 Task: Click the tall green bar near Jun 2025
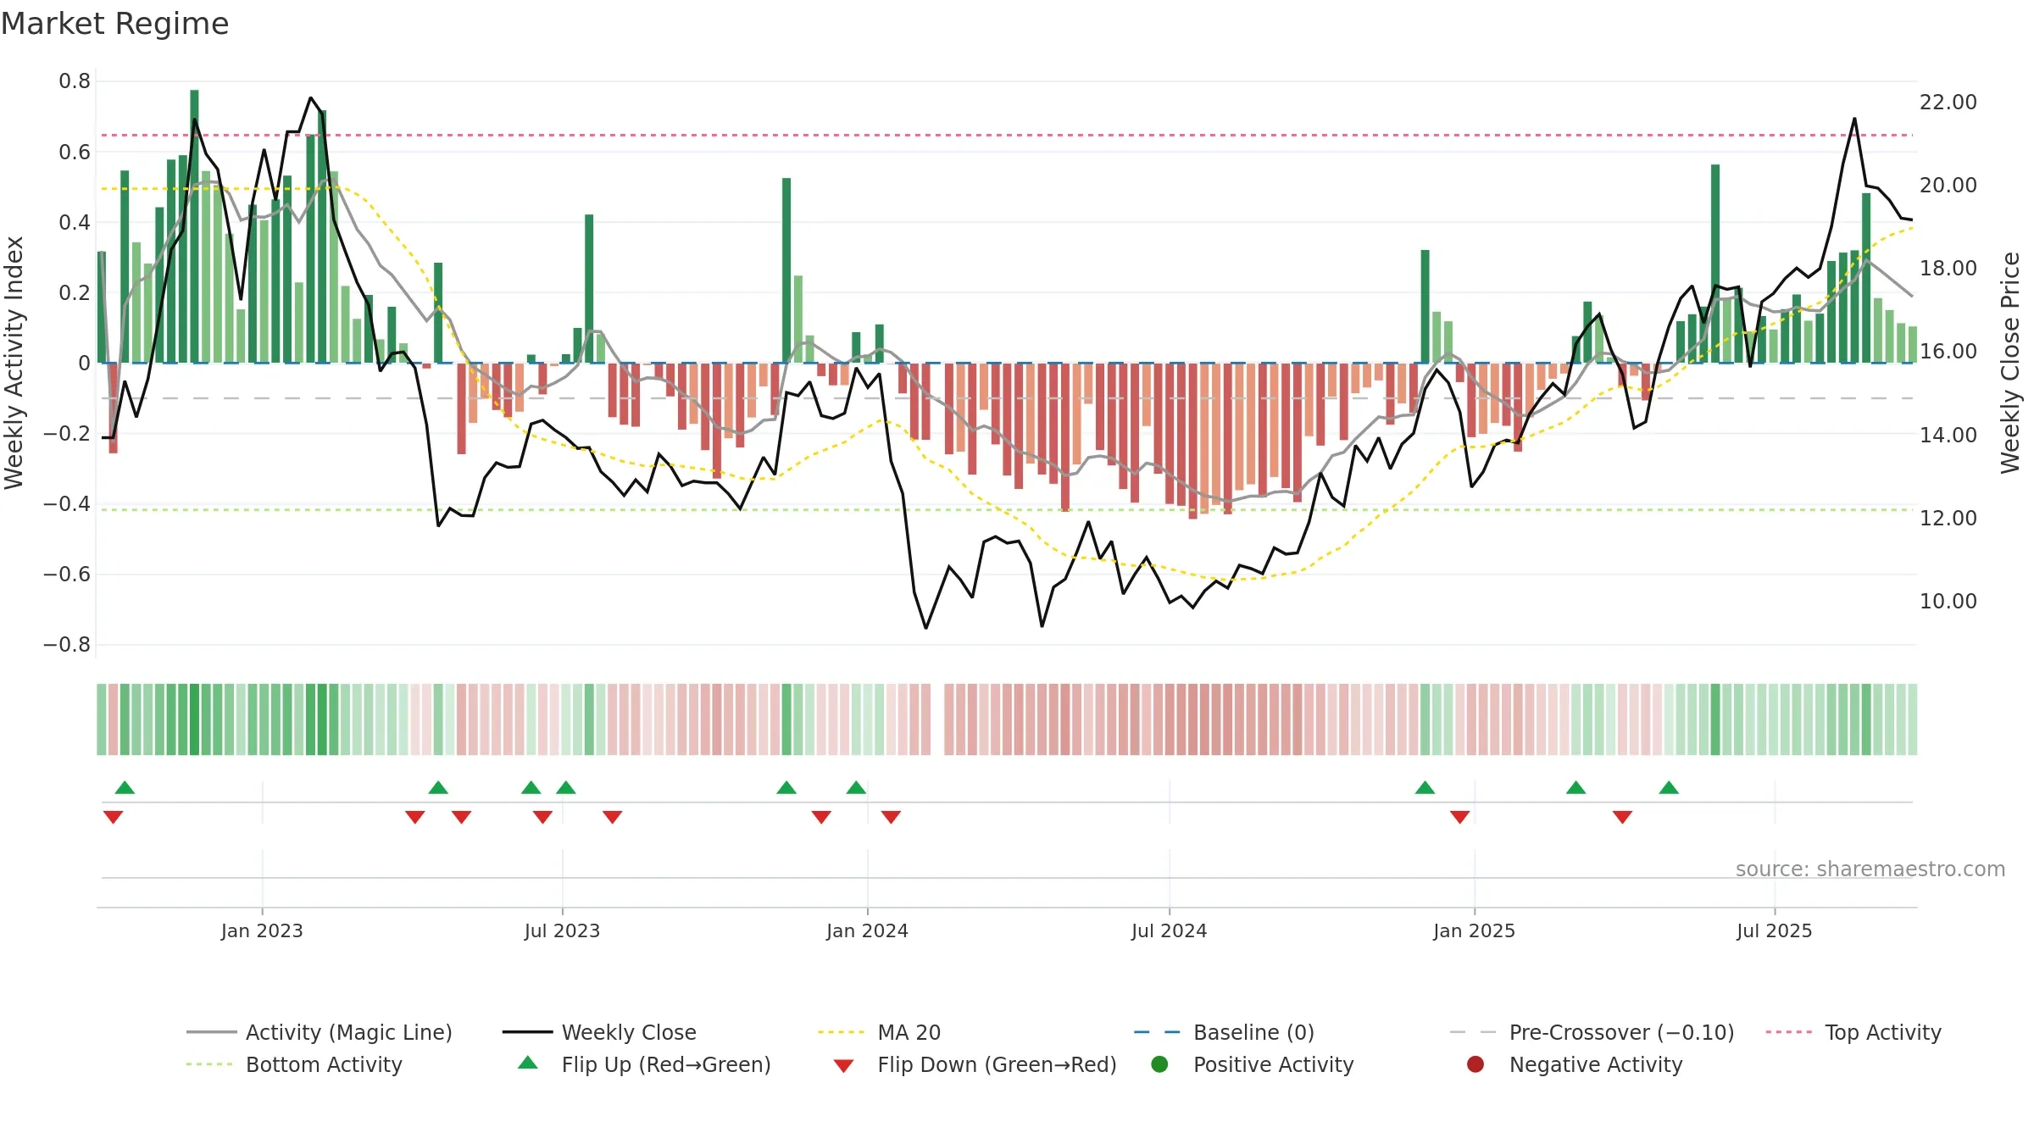click(x=1715, y=264)
